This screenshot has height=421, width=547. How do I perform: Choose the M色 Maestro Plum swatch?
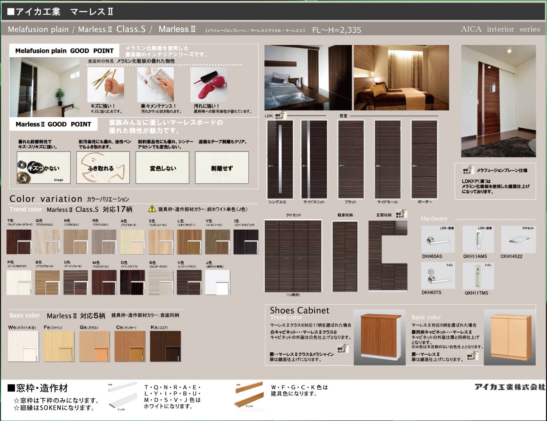coord(104,282)
